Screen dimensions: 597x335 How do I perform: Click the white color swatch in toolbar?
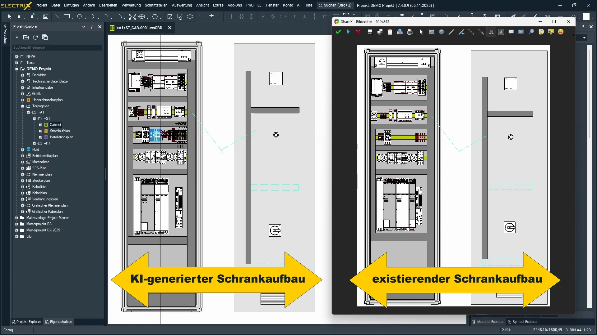pyautogui.click(x=586, y=16)
